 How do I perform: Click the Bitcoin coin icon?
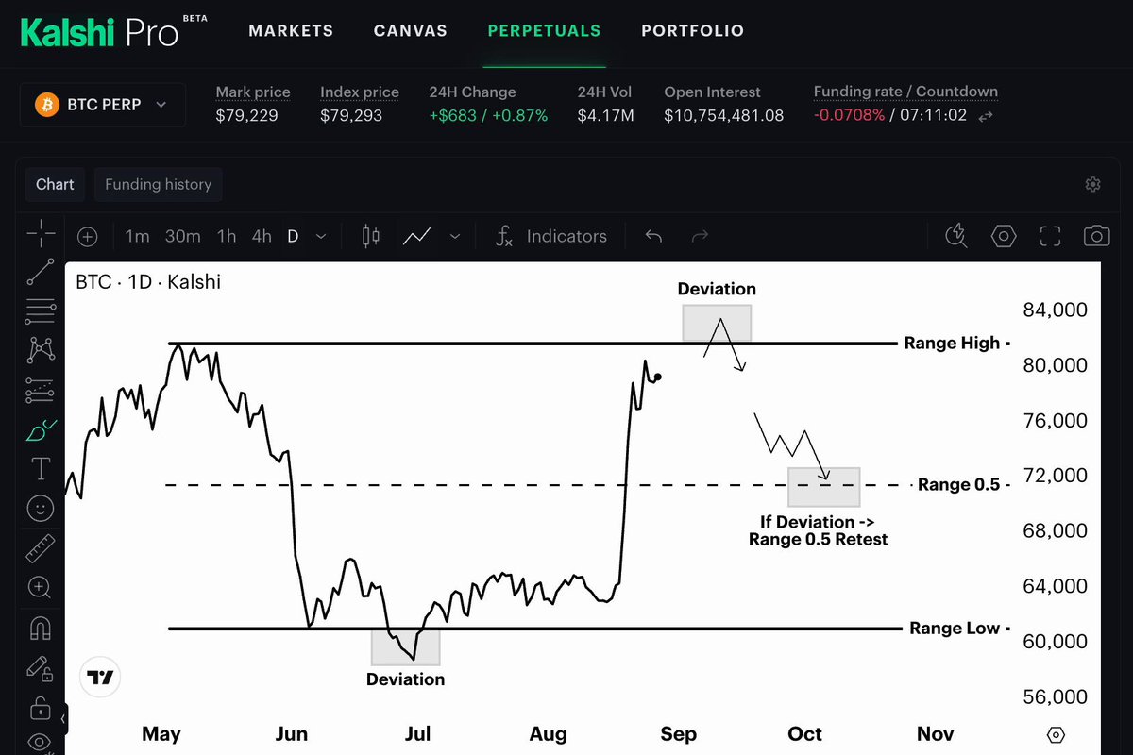47,105
